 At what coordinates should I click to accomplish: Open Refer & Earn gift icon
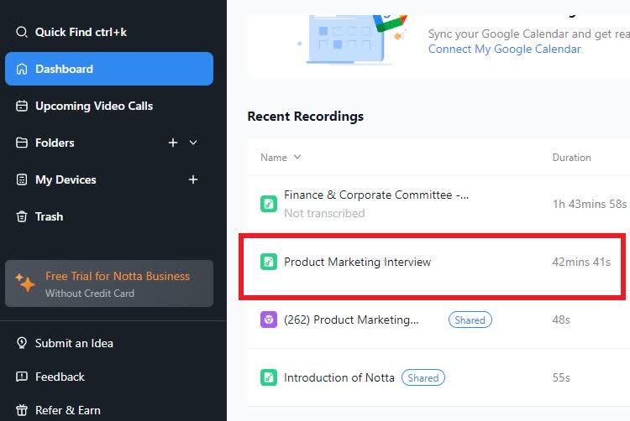pos(22,410)
